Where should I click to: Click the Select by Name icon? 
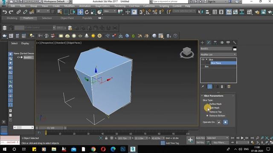tap(60, 12)
